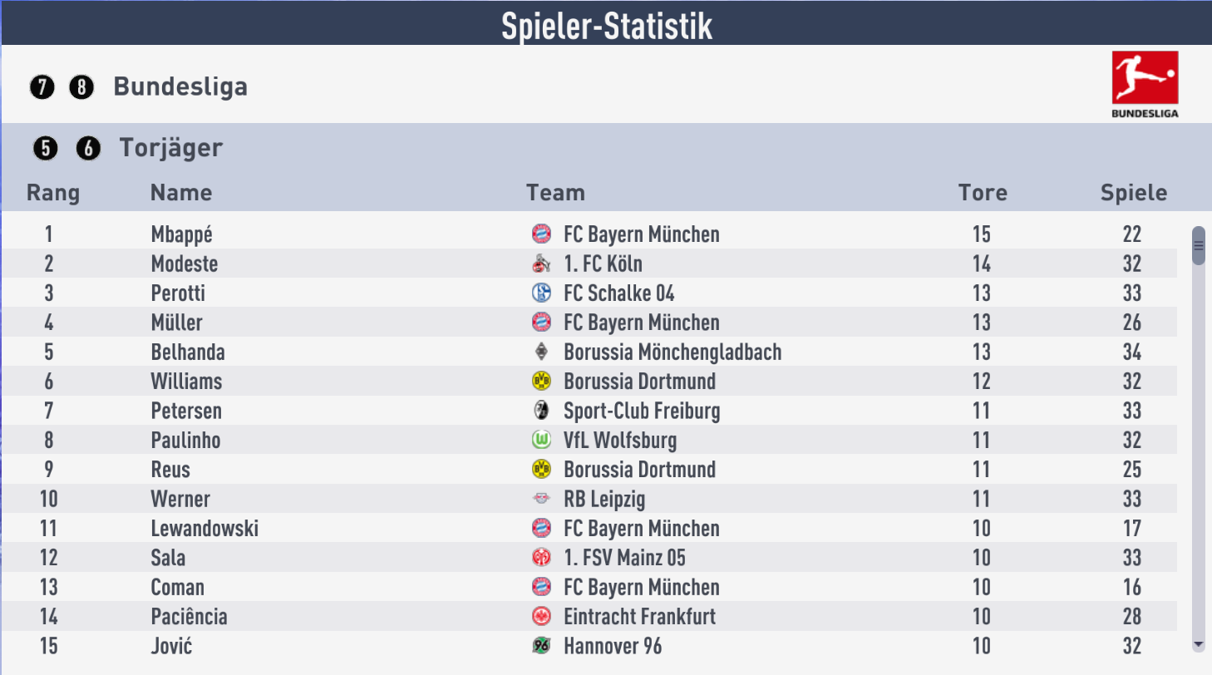Click the VfL Wolfsburg crest icon
Image resolution: width=1212 pixels, height=675 pixels.
point(541,441)
